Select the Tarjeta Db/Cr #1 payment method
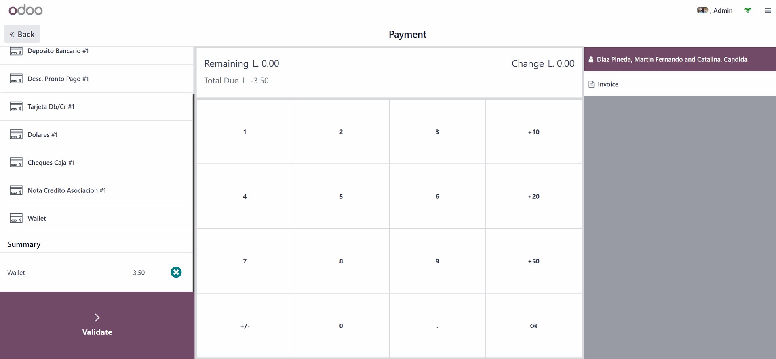The height and width of the screenshot is (359, 776). (96, 107)
